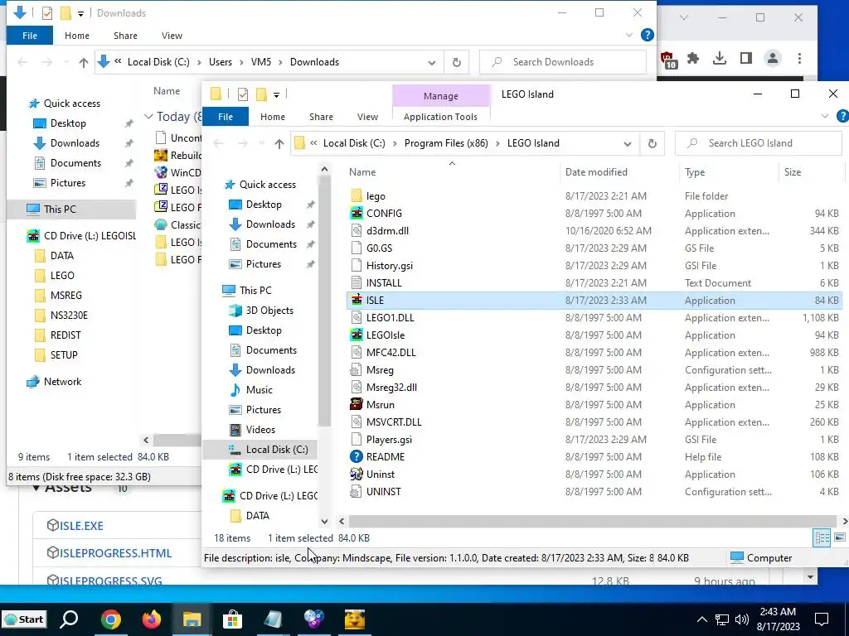Click the Program Files (x86) breadcrumb
The image size is (849, 636).
click(446, 143)
